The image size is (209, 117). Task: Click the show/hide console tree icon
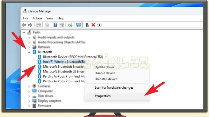coord(39,25)
